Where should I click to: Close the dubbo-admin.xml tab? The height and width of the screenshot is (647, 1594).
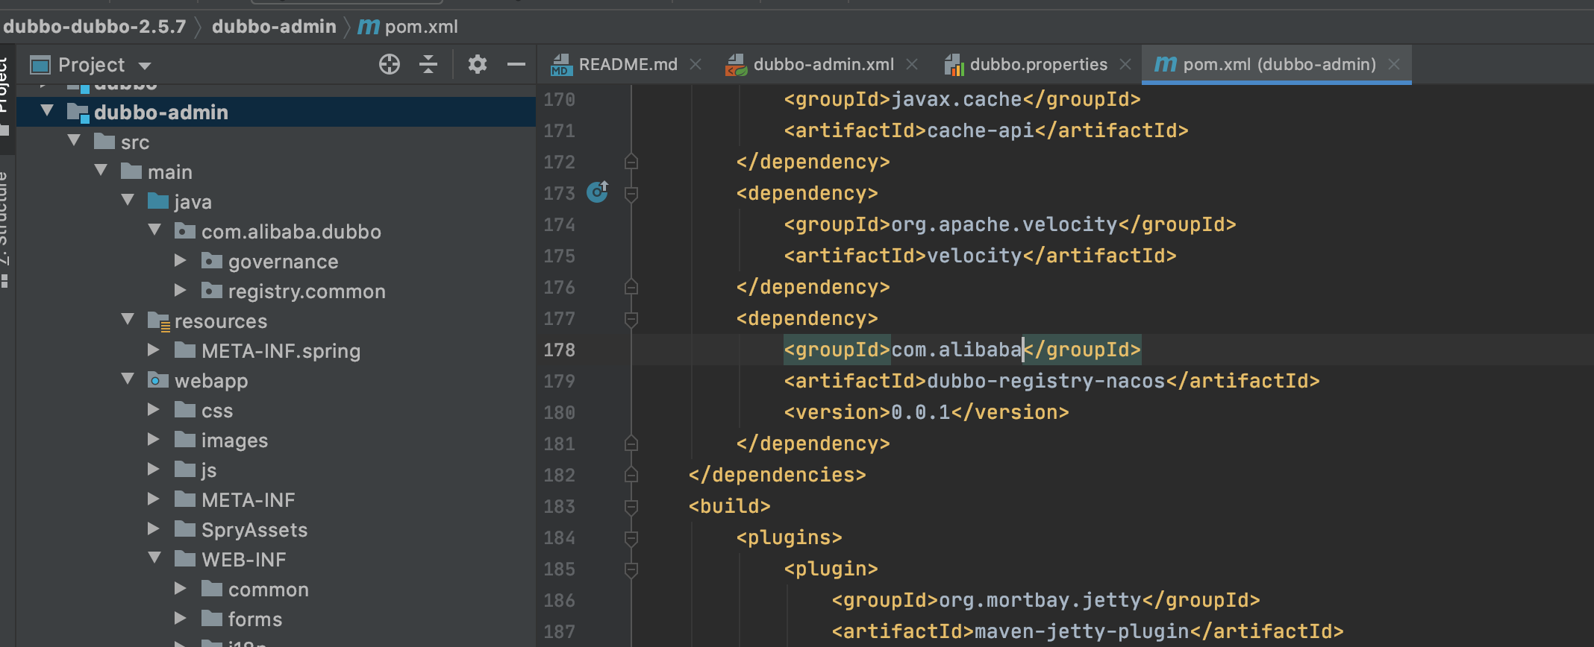point(912,65)
